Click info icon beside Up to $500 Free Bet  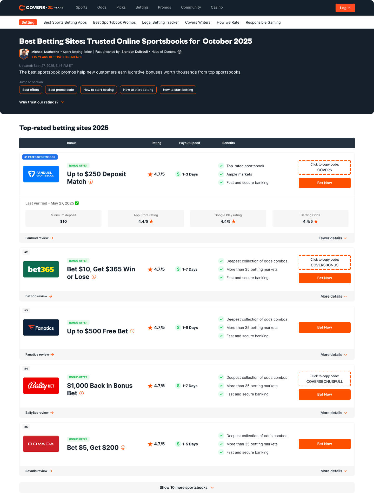click(132, 331)
